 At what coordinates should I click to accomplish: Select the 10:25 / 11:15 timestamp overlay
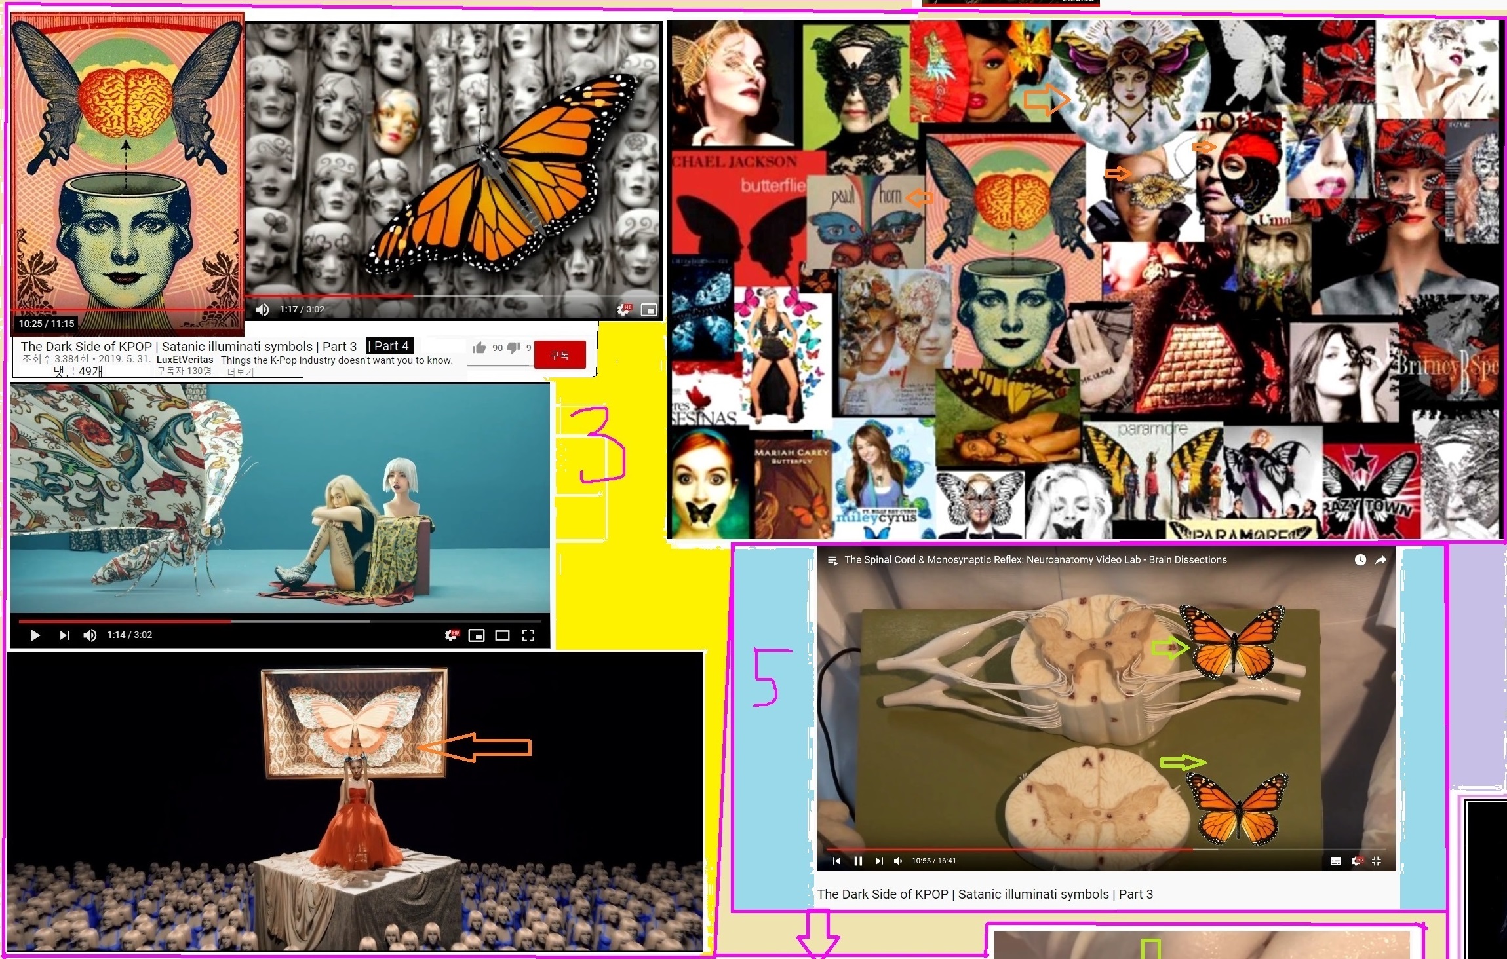click(x=47, y=324)
